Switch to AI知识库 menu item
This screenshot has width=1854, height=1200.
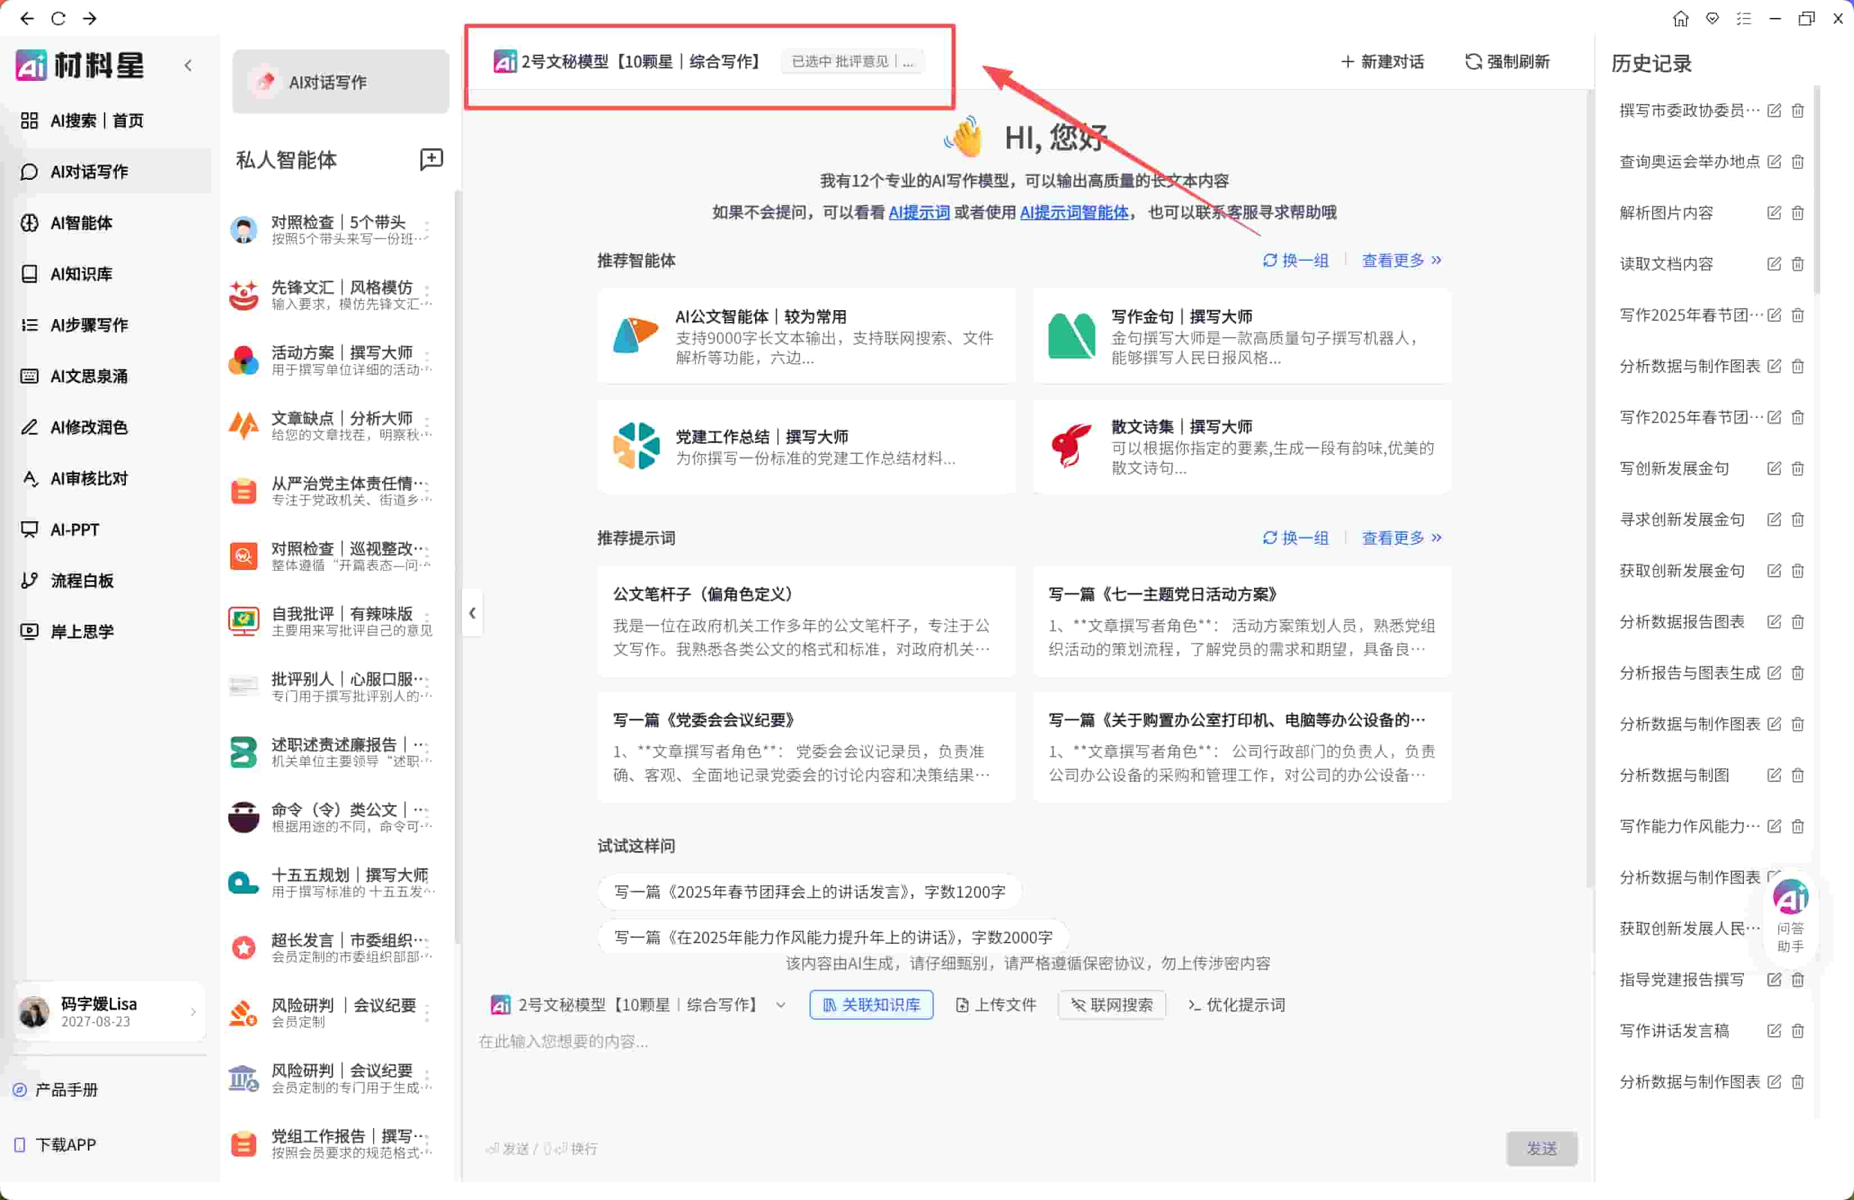81,274
